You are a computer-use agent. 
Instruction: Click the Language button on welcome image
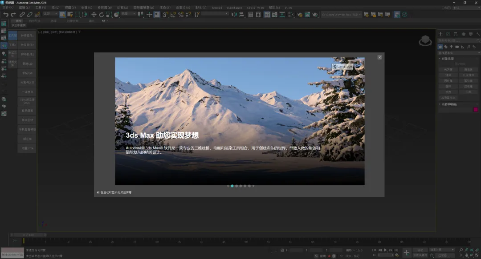(342, 67)
